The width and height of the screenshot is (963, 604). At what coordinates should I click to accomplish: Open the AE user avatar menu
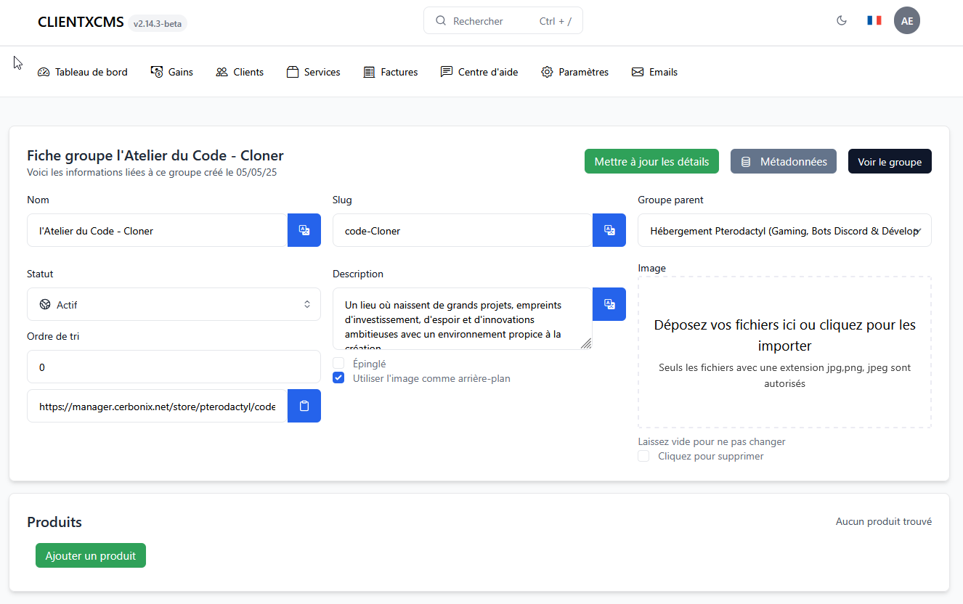[x=906, y=20]
